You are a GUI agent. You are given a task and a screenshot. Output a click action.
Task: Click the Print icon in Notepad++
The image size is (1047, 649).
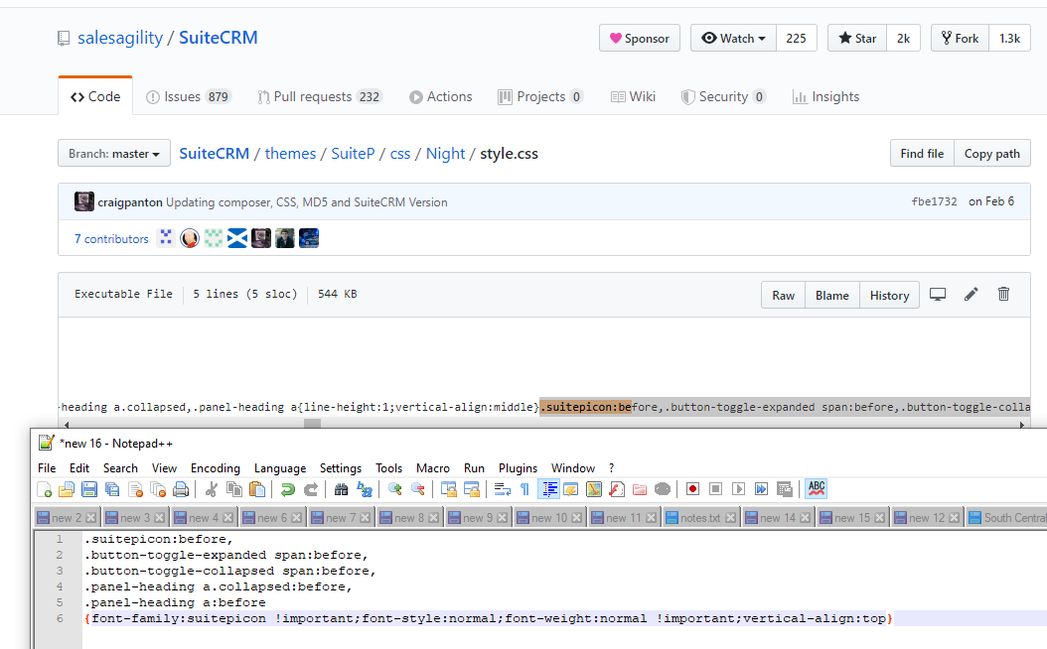(180, 489)
